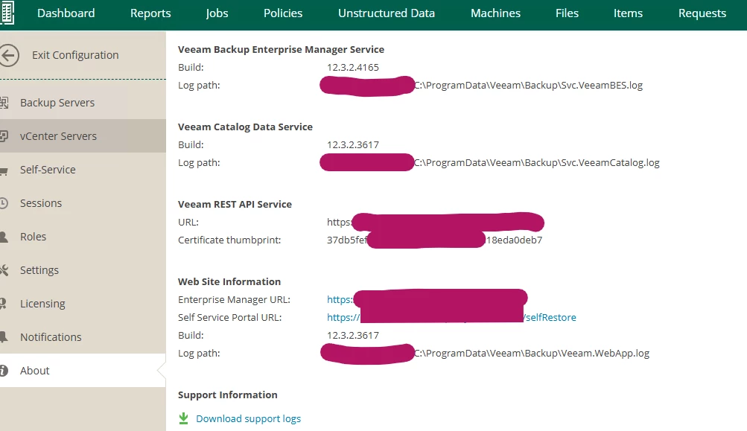Open the Policies tab
The image size is (747, 431).
[283, 13]
